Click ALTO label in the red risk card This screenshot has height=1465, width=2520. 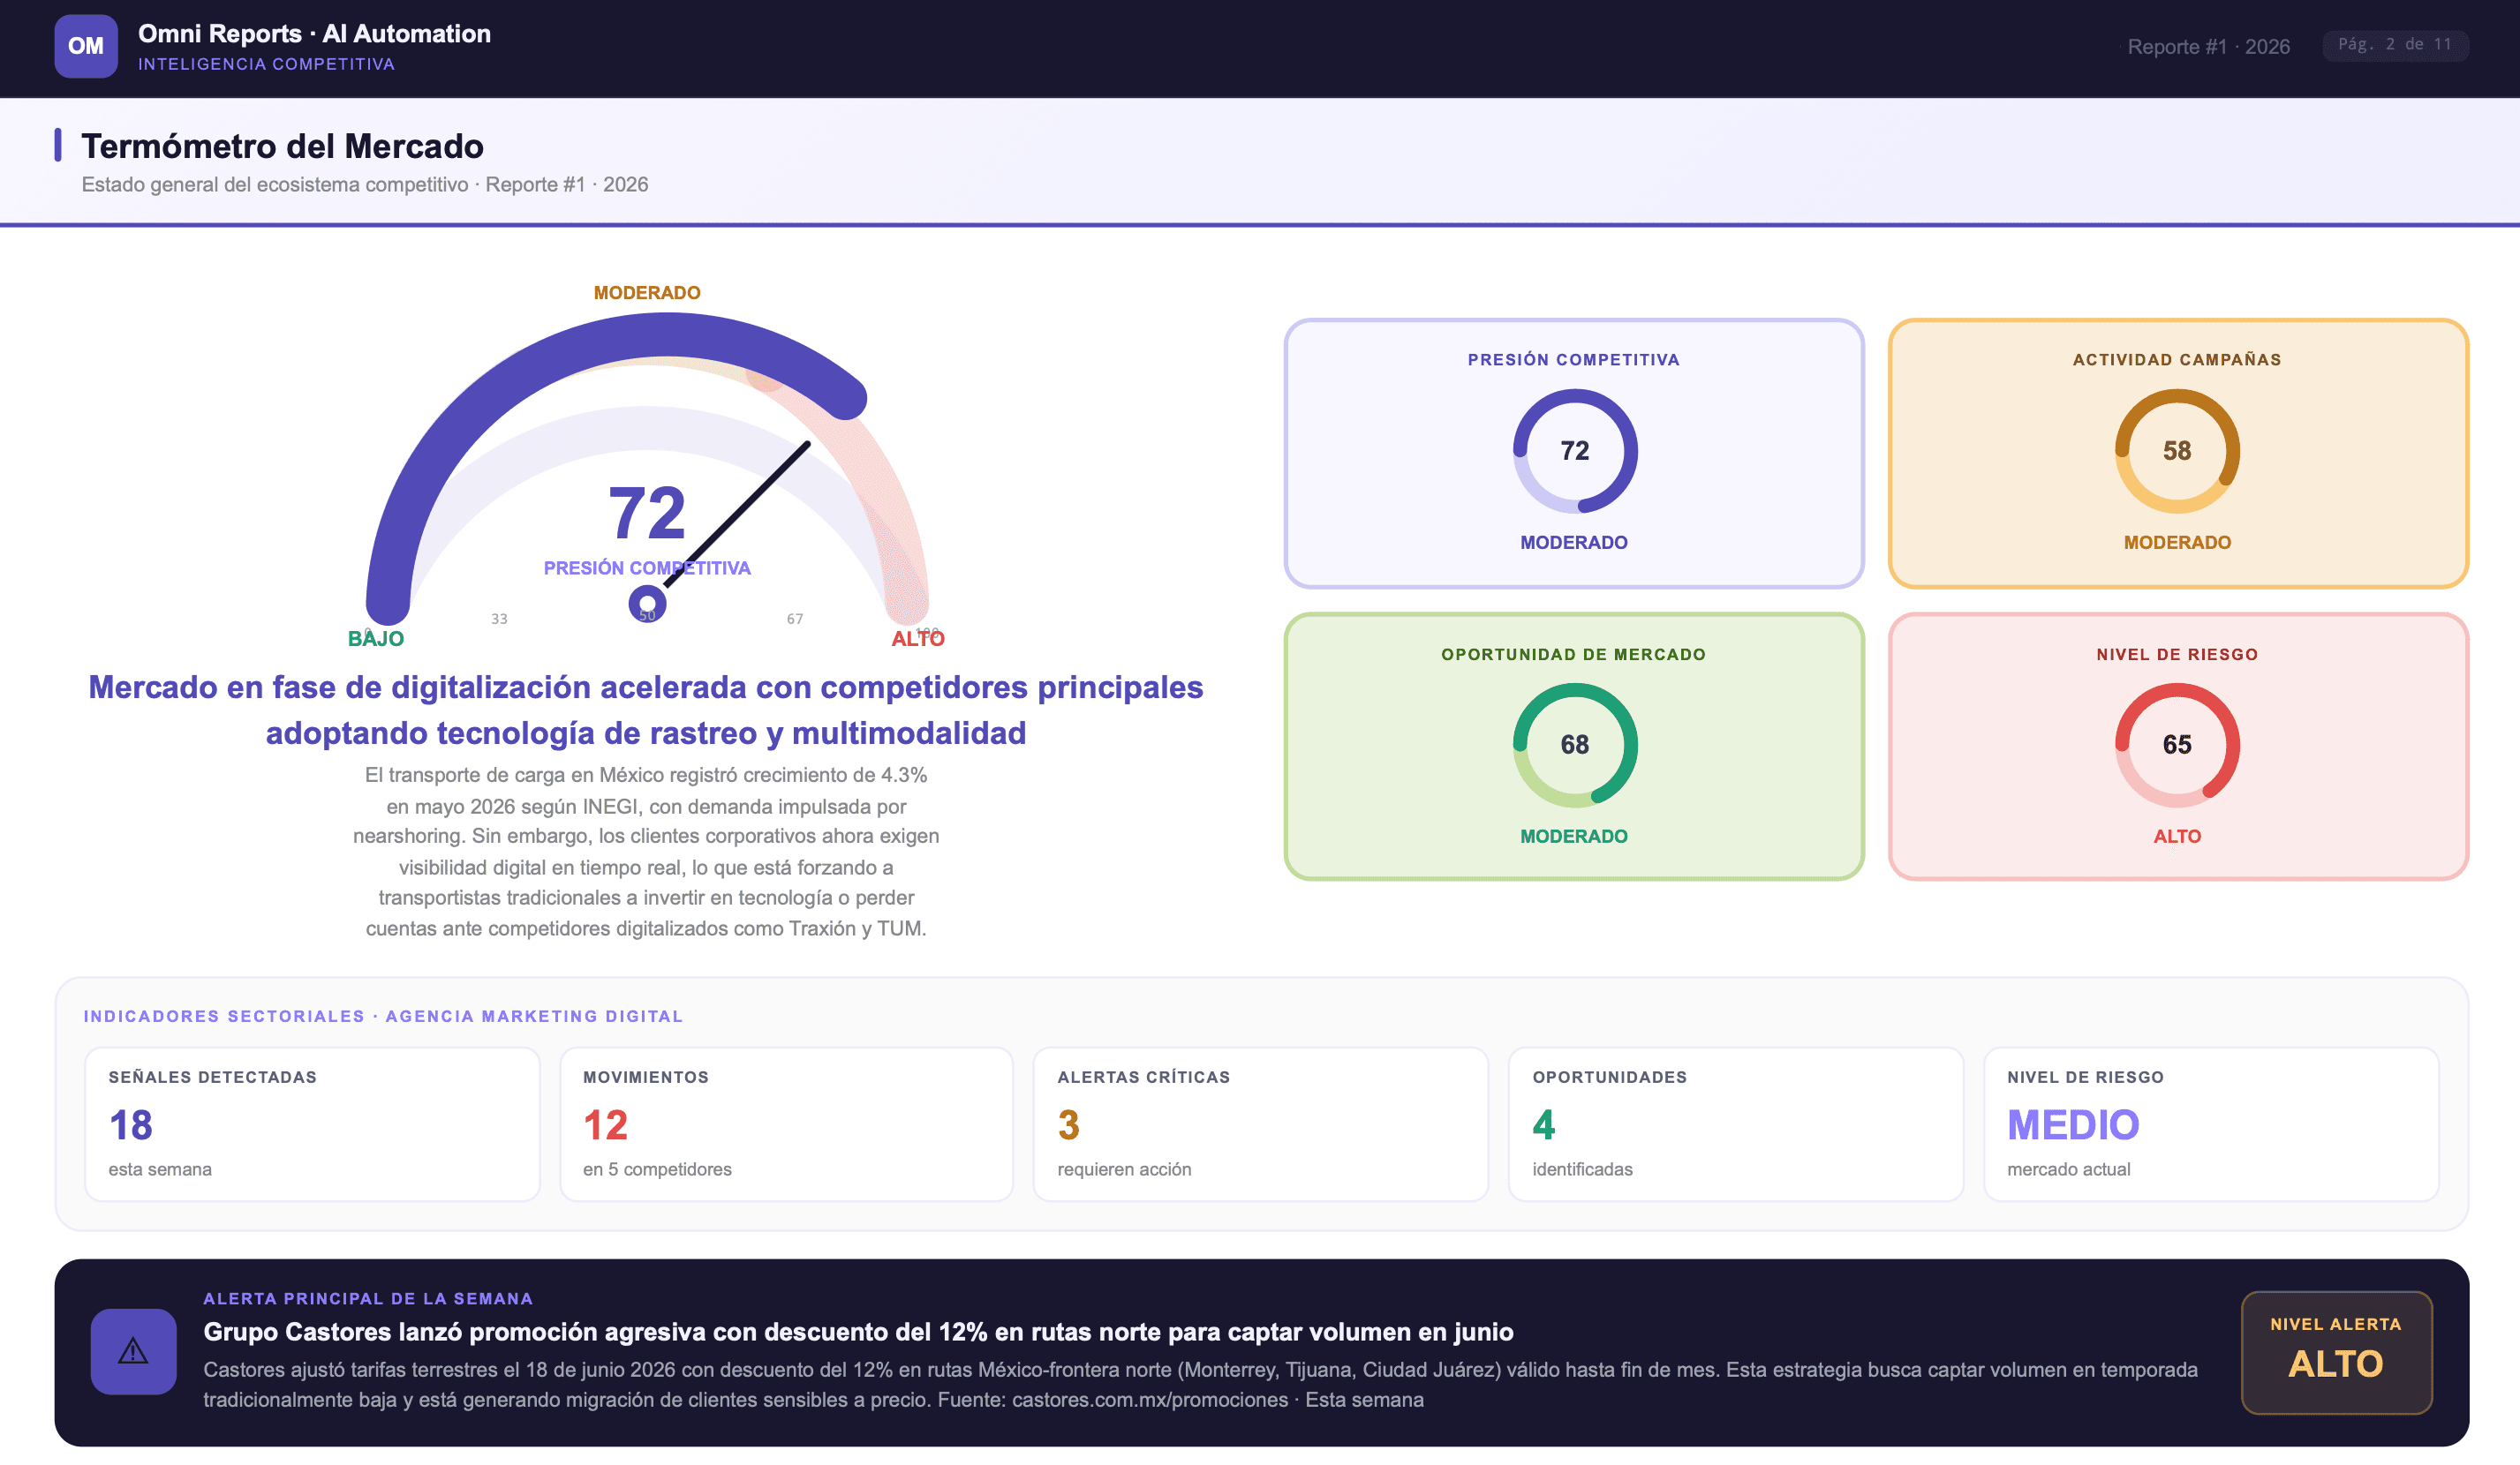(2177, 837)
